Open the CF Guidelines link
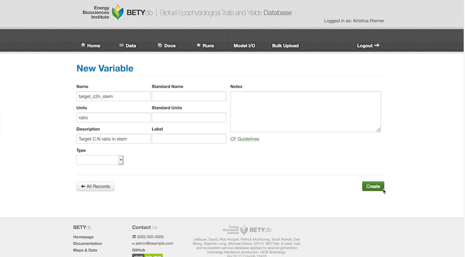Screen dimensions: 465x257 (245, 139)
